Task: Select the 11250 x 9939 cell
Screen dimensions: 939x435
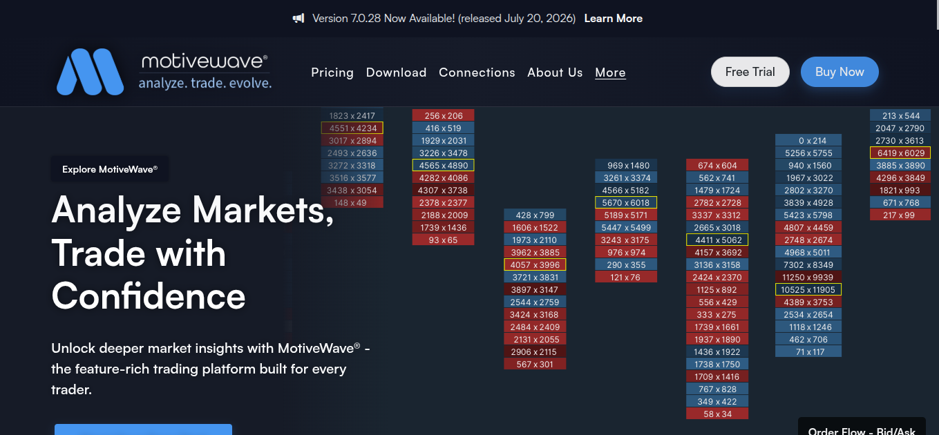Action: tap(808, 277)
